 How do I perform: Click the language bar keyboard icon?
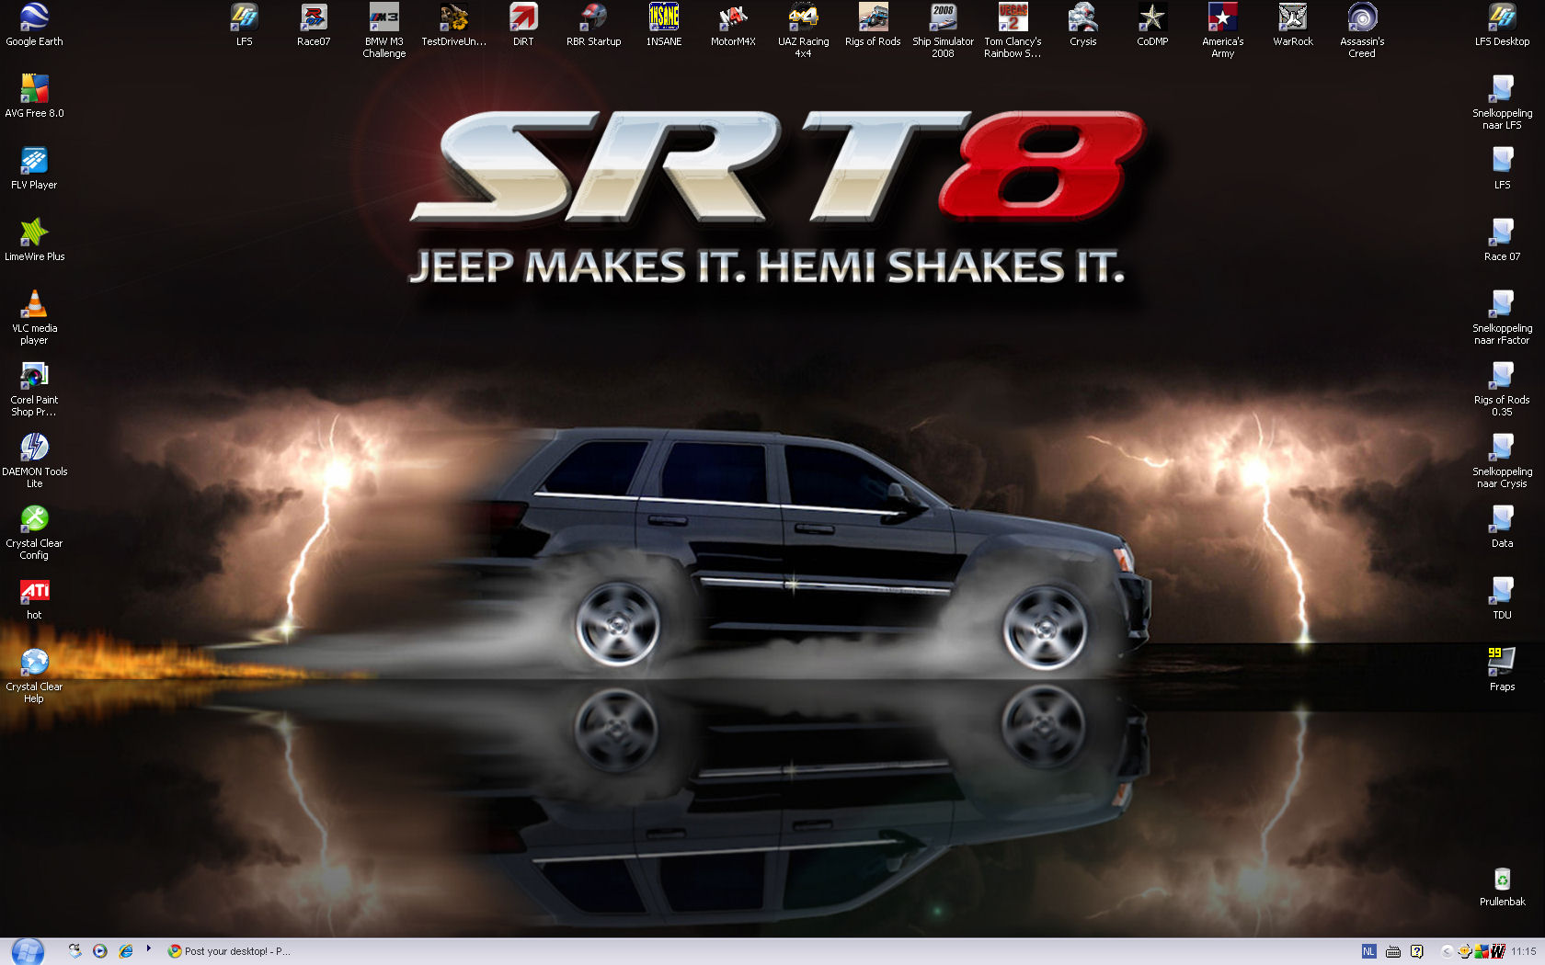[1393, 951]
